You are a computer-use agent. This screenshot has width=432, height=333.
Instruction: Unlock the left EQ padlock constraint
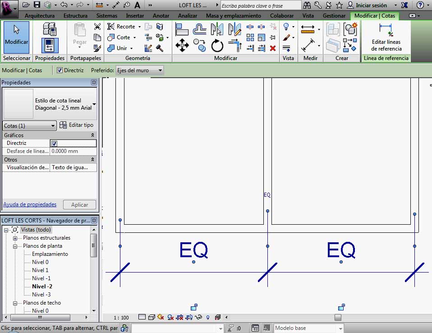coord(193,307)
